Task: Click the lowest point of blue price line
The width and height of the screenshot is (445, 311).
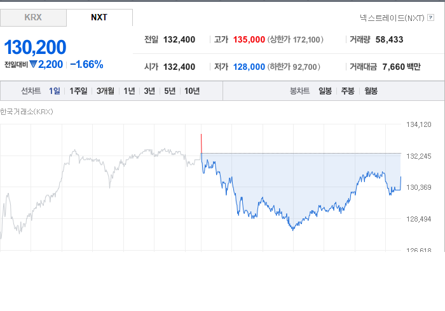Action: pos(293,229)
